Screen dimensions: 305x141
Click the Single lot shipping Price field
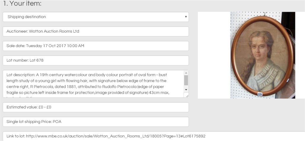[96, 122]
